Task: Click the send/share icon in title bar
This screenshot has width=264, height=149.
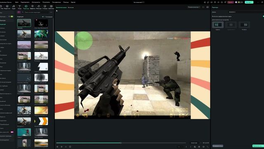Action: (205, 2)
